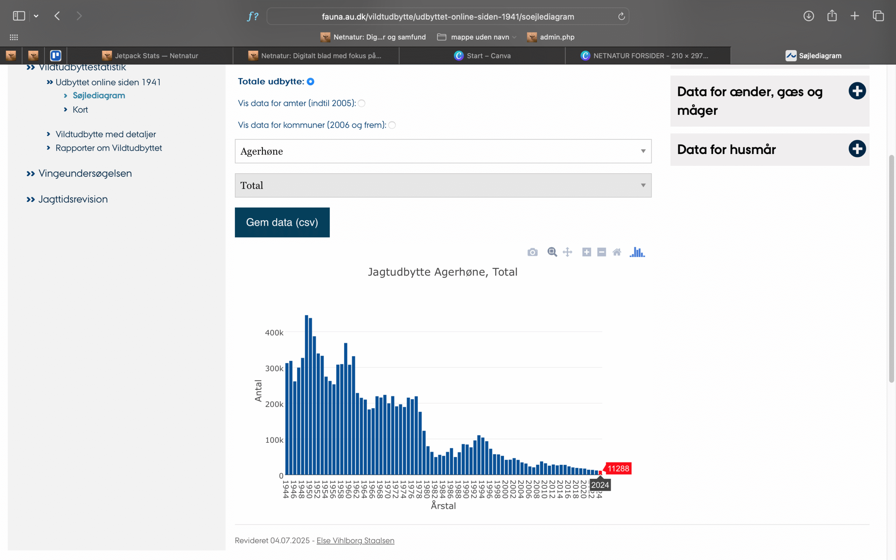This screenshot has width=896, height=560.
Task: Open the Total region dropdown
Action: click(x=443, y=185)
